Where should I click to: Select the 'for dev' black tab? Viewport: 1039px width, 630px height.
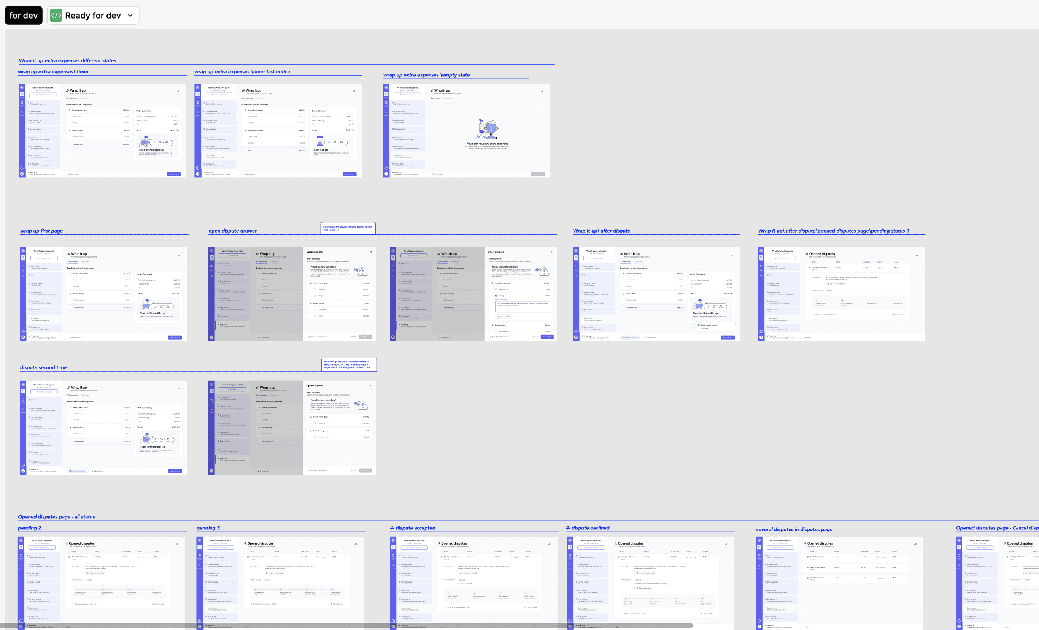[24, 16]
